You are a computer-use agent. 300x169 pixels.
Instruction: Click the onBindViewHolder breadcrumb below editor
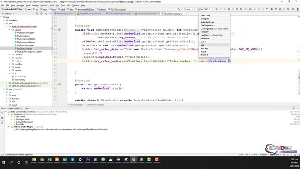pos(95,105)
